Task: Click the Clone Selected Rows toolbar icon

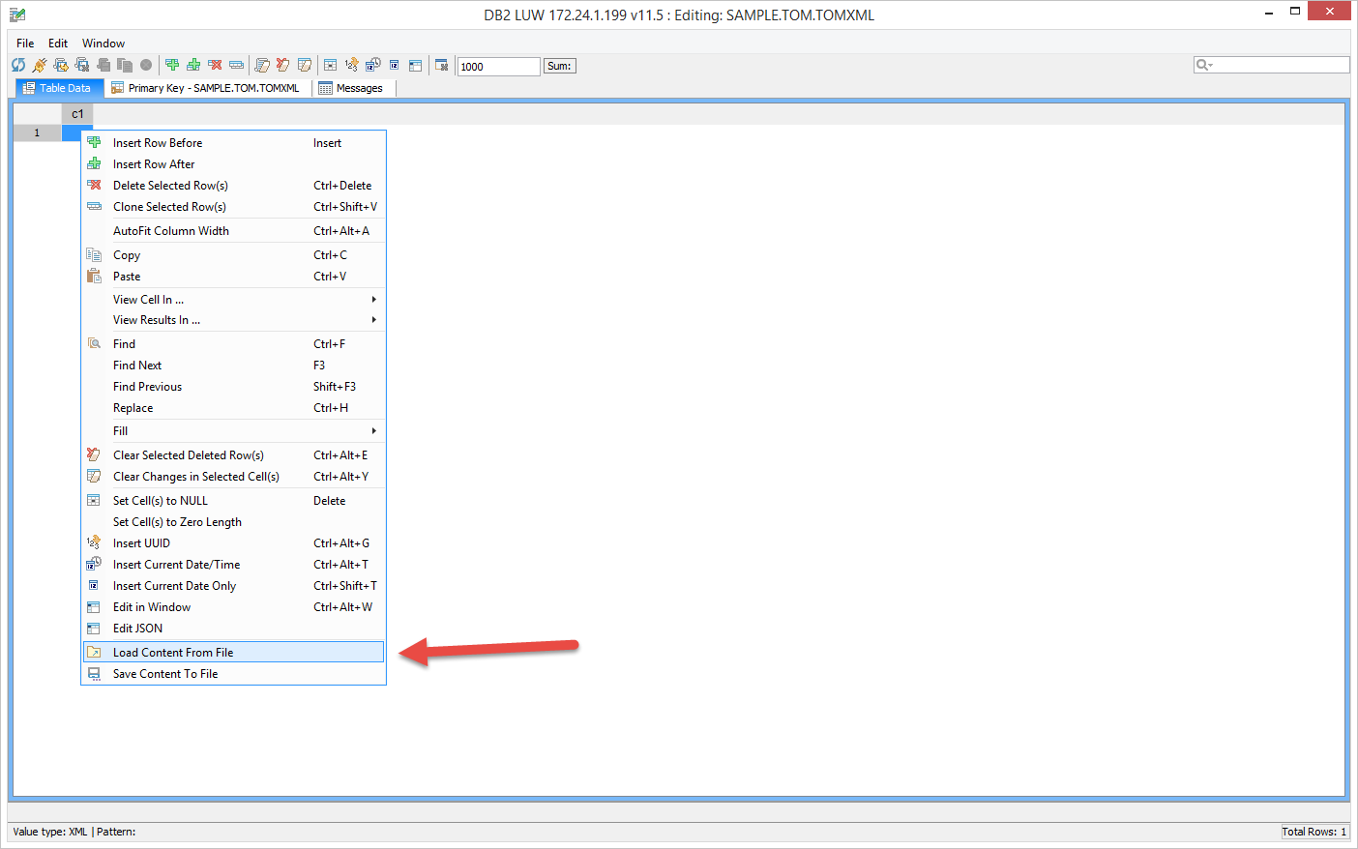Action: [236, 65]
